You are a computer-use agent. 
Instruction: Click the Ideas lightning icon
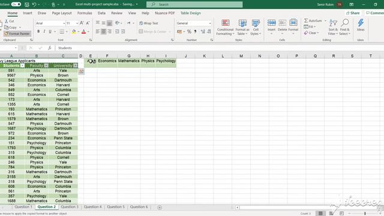[361, 25]
